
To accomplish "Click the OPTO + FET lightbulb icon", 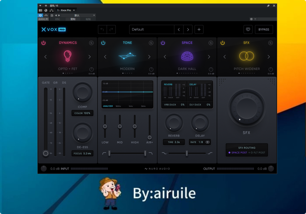I will 68,56.
